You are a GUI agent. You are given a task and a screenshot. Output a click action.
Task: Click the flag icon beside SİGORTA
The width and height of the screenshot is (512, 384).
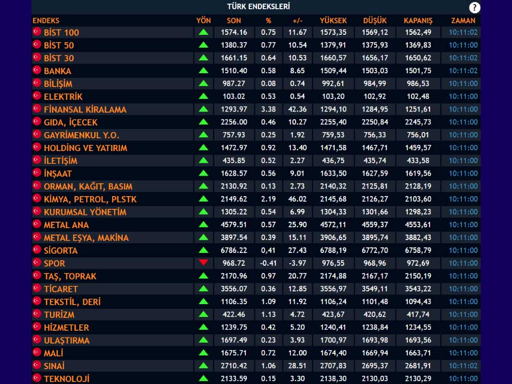[x=37, y=250]
